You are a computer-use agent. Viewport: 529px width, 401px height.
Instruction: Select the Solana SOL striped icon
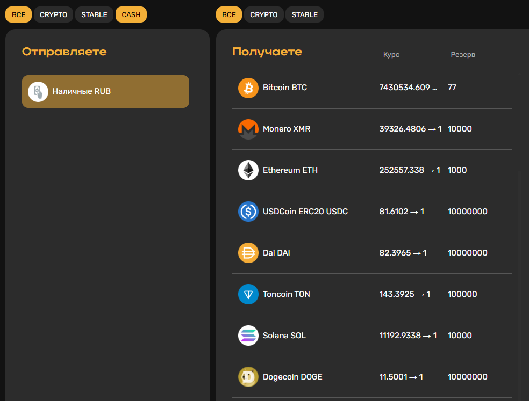coord(248,336)
